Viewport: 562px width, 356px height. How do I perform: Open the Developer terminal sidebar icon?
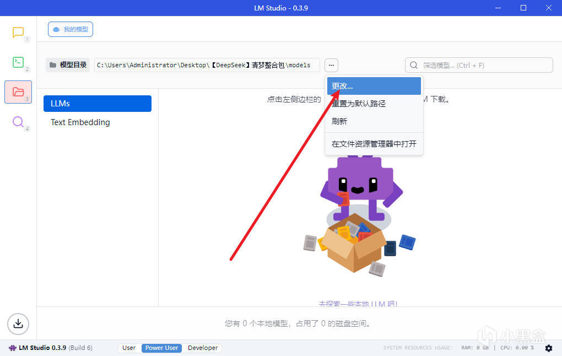(18, 62)
